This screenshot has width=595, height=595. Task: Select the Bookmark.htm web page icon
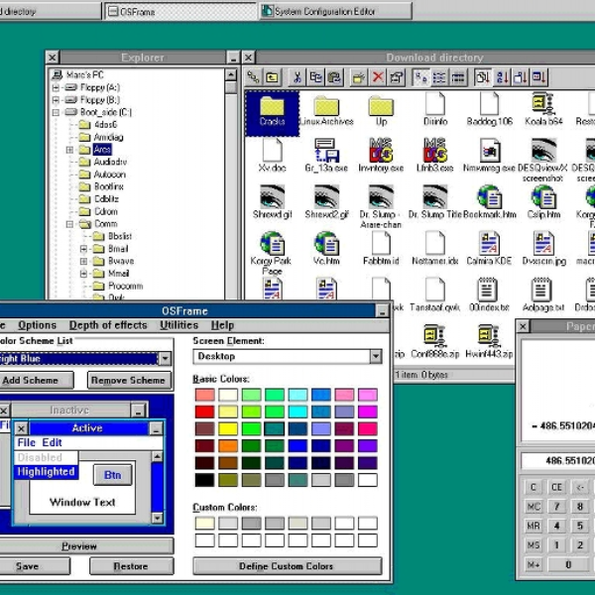click(490, 202)
